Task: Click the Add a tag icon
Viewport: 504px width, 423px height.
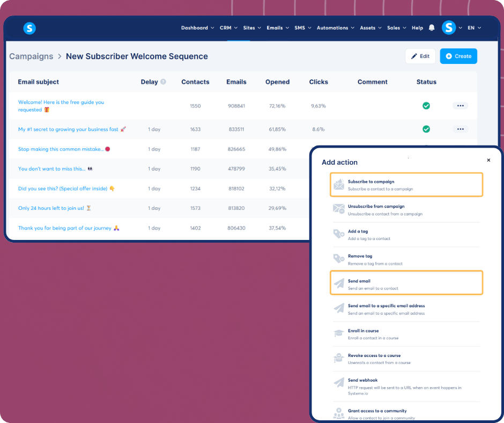Action: pyautogui.click(x=339, y=235)
